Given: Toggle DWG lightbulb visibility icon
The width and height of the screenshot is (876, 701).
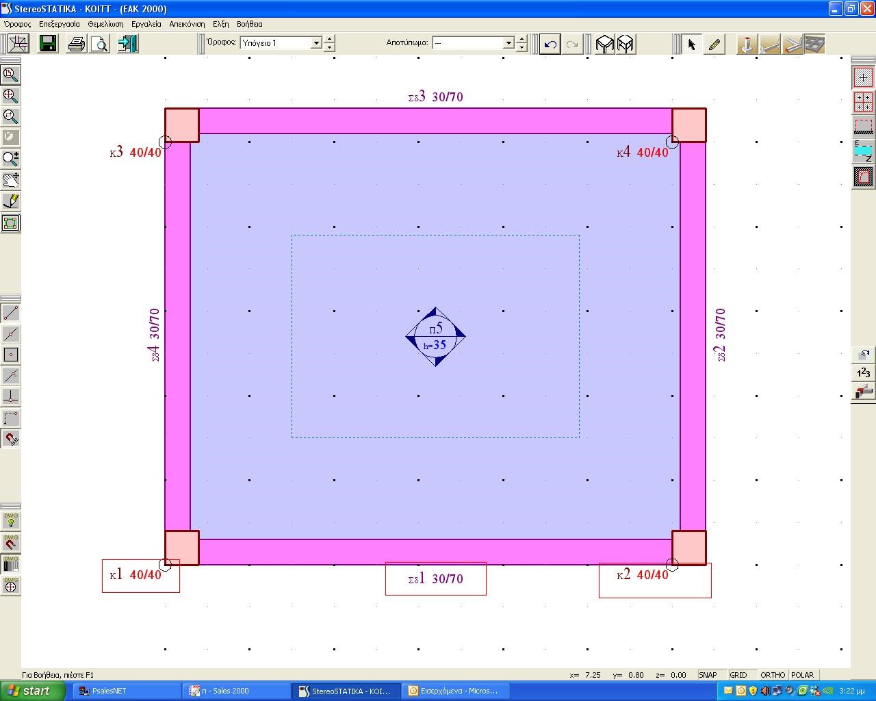Looking at the screenshot, I should (x=10, y=521).
